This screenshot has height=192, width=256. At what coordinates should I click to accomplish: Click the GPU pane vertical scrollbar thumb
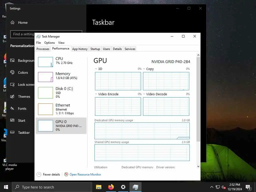(x=198, y=99)
